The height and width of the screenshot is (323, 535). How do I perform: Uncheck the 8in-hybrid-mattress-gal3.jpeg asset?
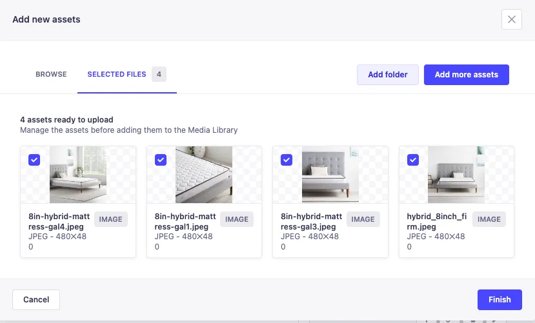tap(287, 160)
